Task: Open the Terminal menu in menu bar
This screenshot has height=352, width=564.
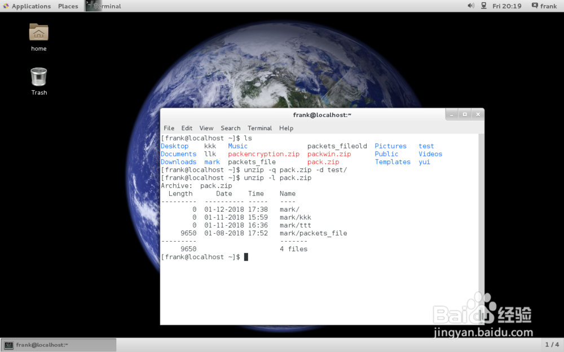Action: click(x=259, y=128)
